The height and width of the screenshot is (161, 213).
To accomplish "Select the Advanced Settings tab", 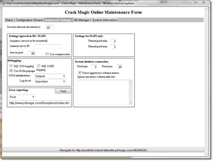I will pos(58,20).
